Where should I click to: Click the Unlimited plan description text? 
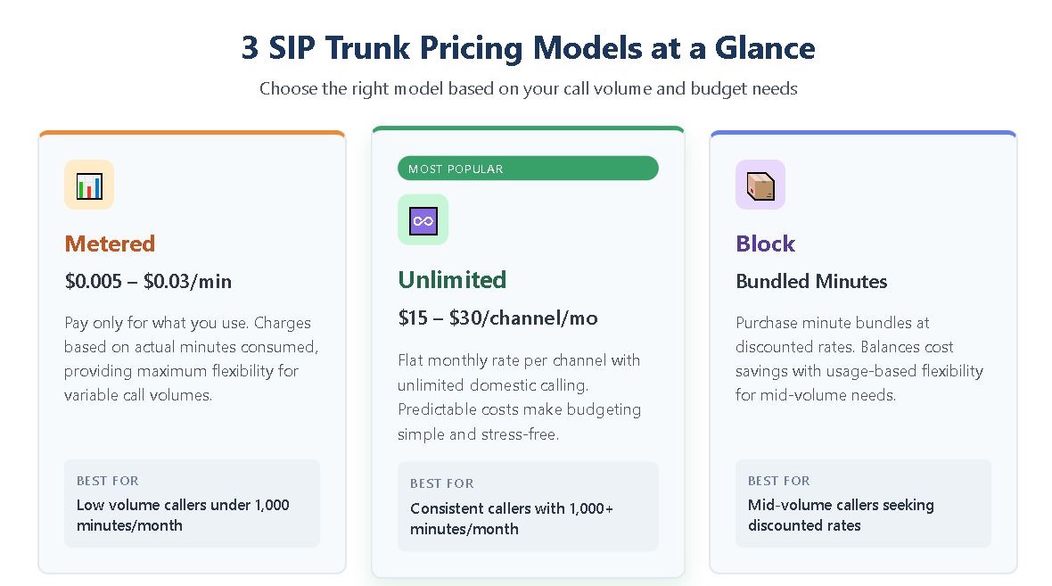point(519,397)
